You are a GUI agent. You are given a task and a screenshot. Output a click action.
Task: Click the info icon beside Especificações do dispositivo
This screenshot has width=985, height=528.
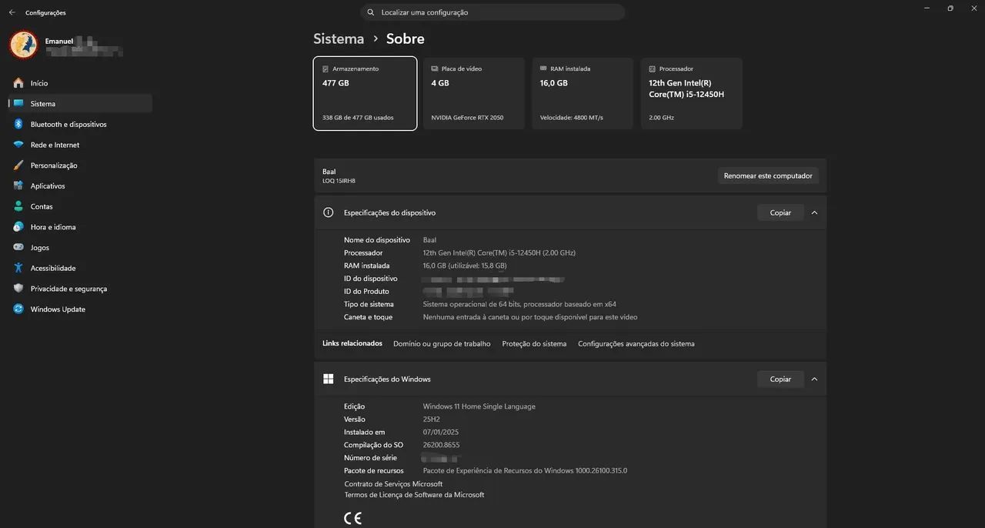[328, 212]
